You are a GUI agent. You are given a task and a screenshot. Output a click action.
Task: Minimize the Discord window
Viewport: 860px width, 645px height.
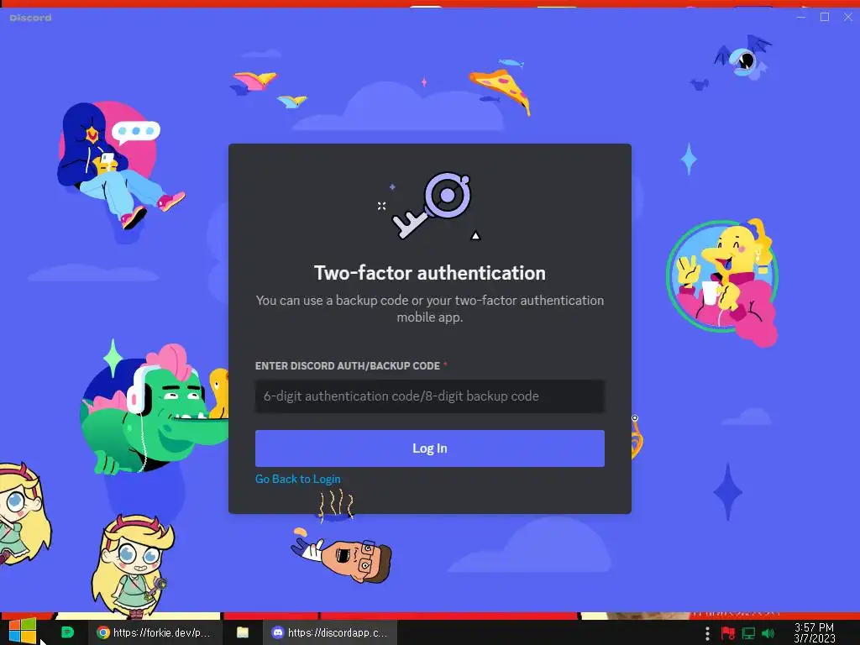[800, 17]
